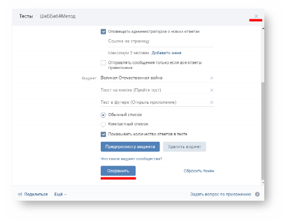Click 'Тесты' in the dialog header
This screenshot has height=224, width=287.
26,16
